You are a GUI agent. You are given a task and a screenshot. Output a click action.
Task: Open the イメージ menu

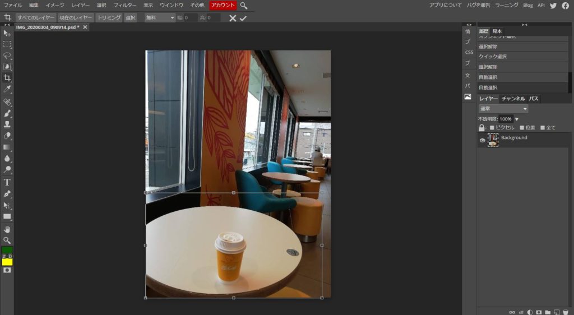coord(55,6)
